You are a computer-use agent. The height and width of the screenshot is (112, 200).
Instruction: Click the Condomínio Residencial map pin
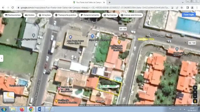177,49
